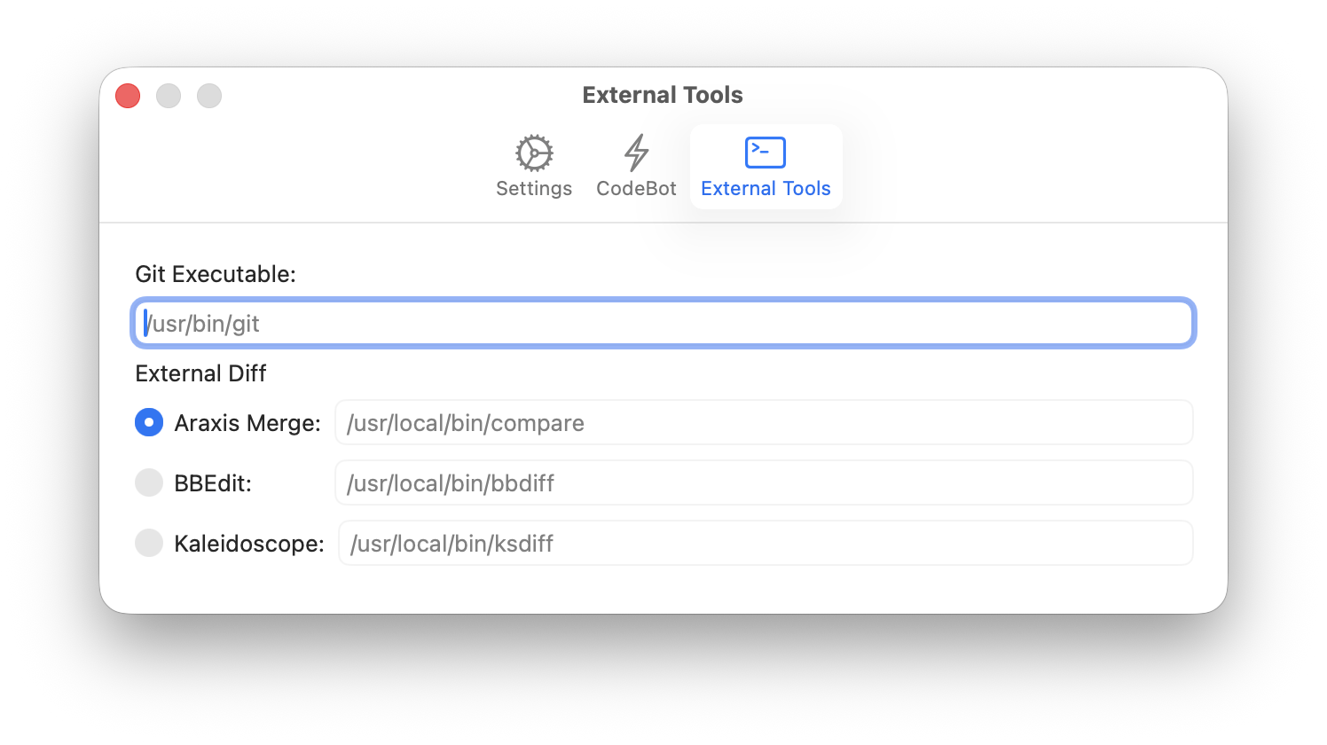Click the BBEdit label text

pyautogui.click(x=213, y=483)
